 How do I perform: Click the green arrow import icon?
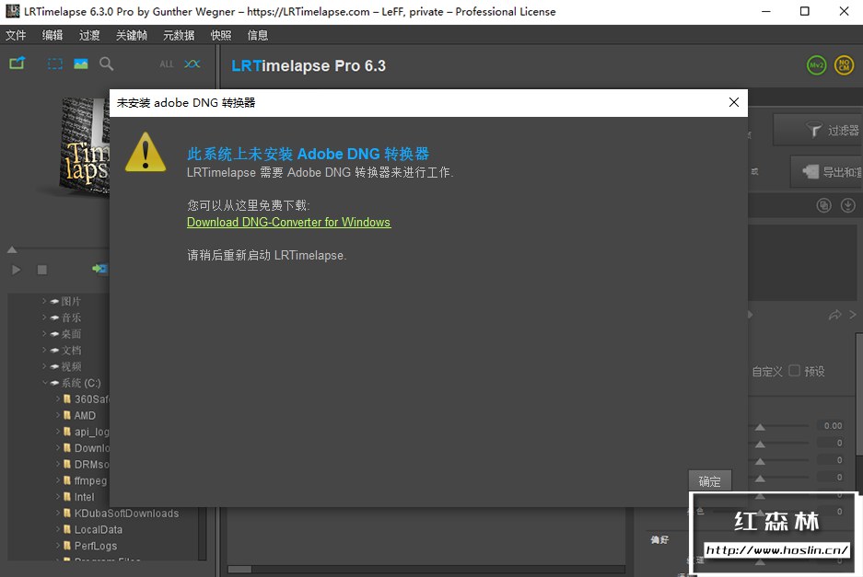click(x=99, y=269)
